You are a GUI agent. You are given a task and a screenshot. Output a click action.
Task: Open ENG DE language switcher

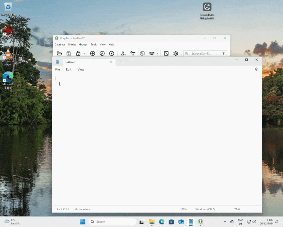coord(240,222)
